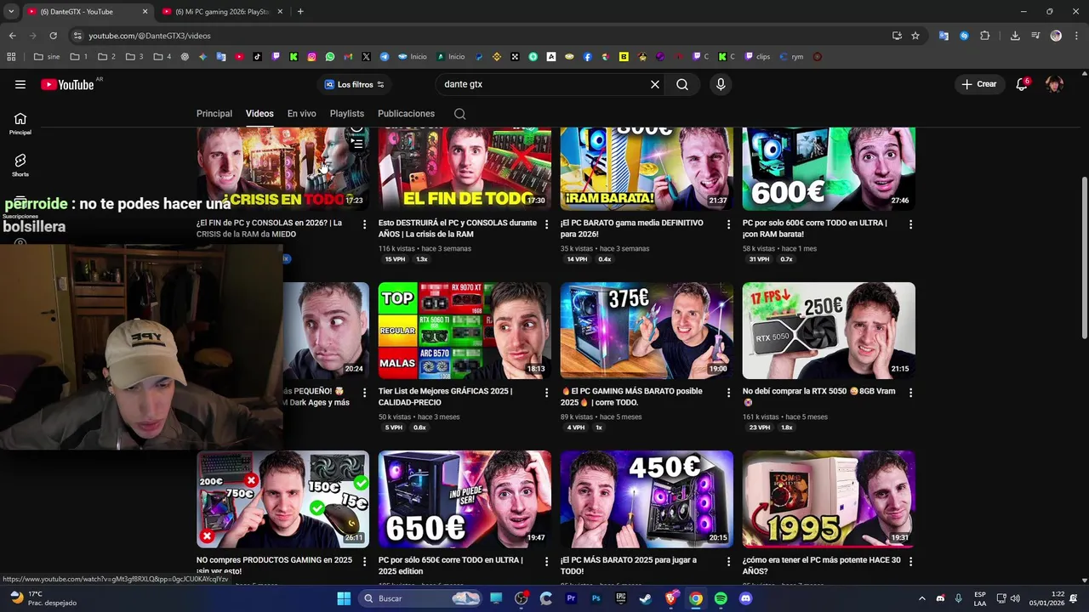This screenshot has height=612, width=1089.
Task: Open options for 'Tier List de Mejores GRÁFICAS' video
Action: click(x=546, y=393)
